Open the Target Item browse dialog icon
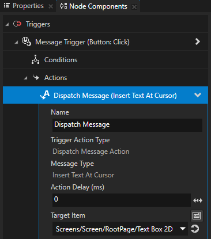The image size is (211, 239). [x=197, y=216]
